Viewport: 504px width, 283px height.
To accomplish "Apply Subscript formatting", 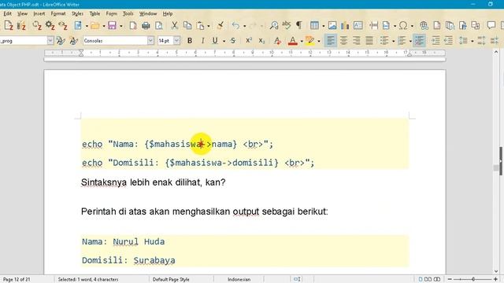I will coord(261,41).
